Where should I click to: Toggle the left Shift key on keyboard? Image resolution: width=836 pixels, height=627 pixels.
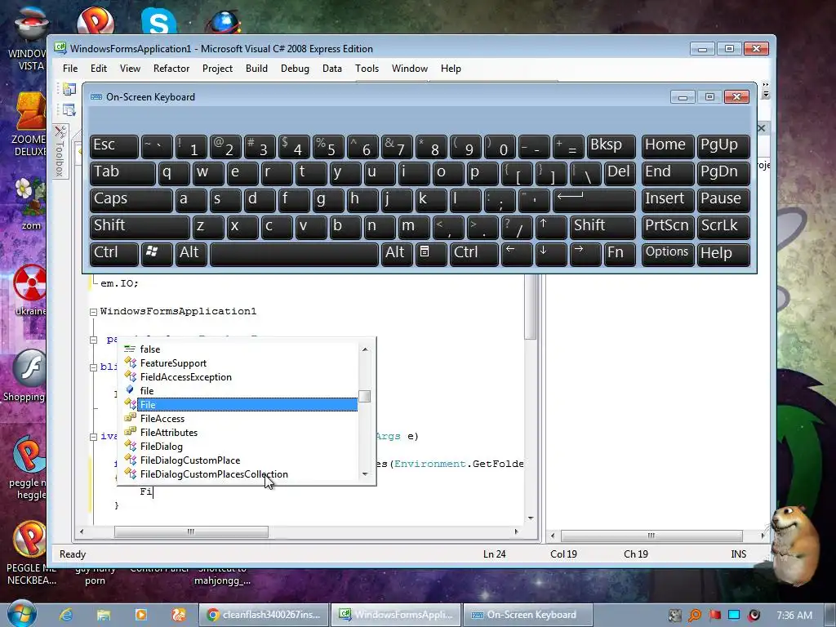140,227
